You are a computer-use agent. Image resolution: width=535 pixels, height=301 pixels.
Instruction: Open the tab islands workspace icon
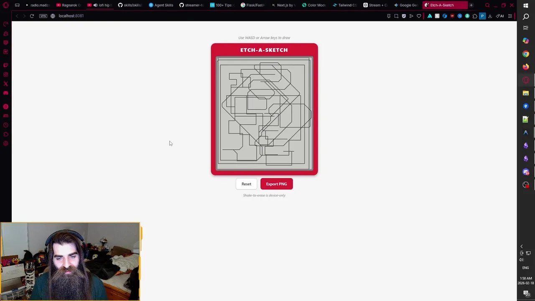(17, 5)
